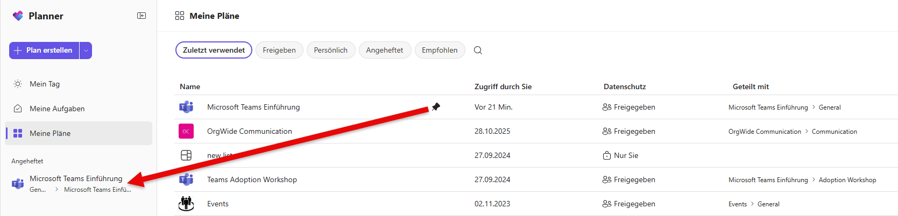Click the search magnifier icon

coord(478,51)
